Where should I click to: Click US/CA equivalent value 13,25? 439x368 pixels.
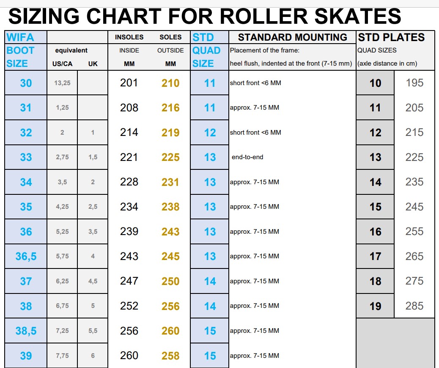click(x=62, y=83)
